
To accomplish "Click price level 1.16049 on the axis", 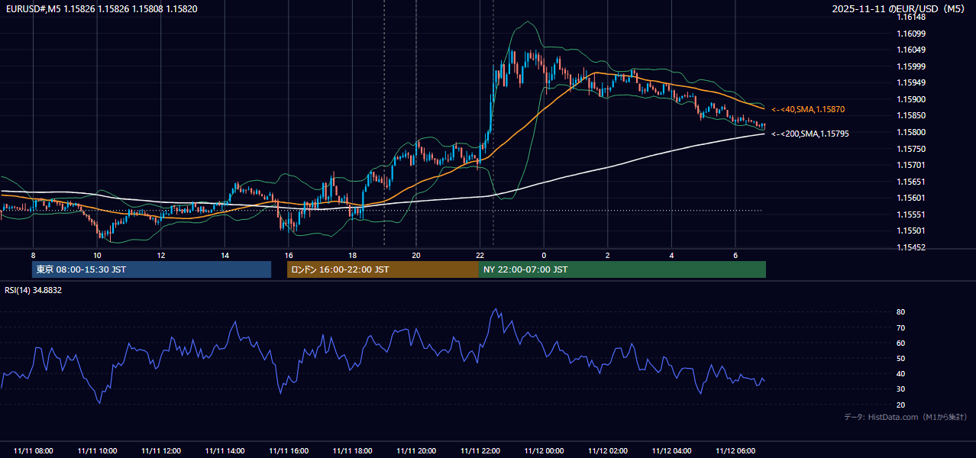I will coord(911,50).
